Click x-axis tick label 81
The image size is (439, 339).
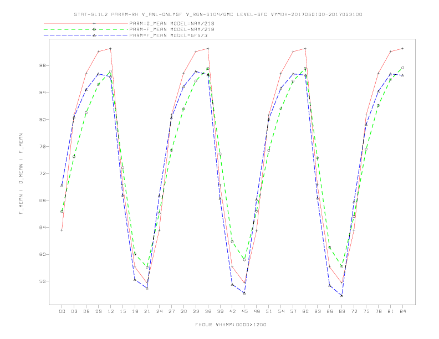pyautogui.click(x=391, y=311)
